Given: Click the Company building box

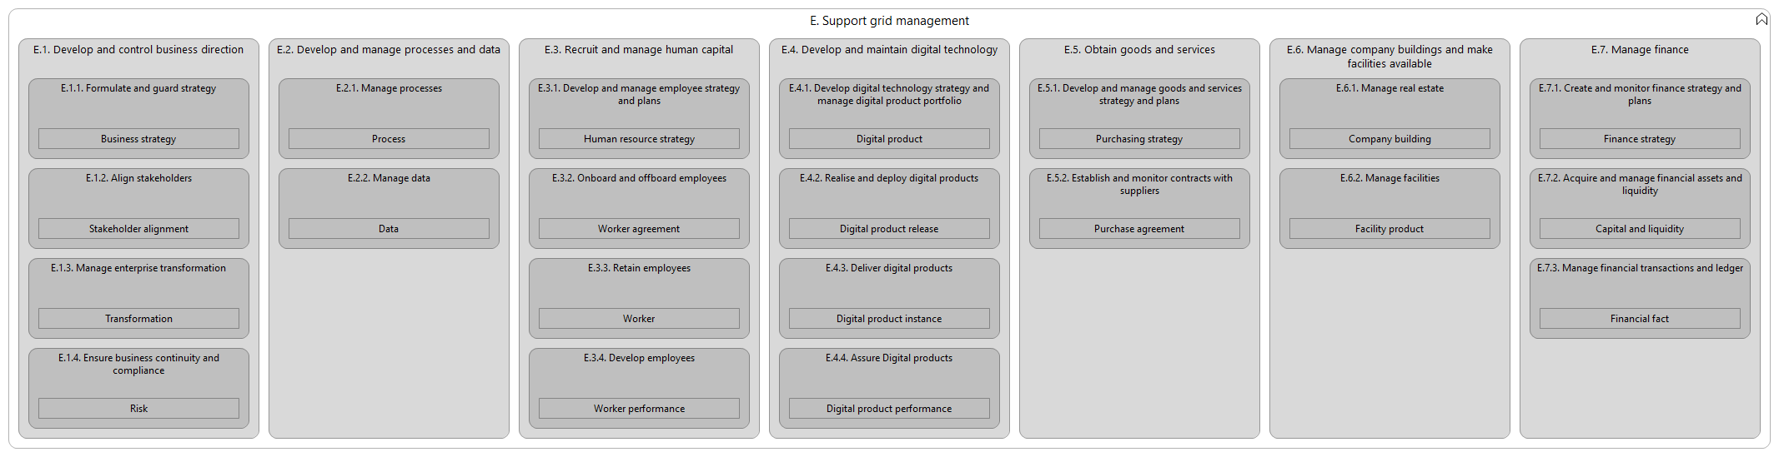Looking at the screenshot, I should point(1390,139).
